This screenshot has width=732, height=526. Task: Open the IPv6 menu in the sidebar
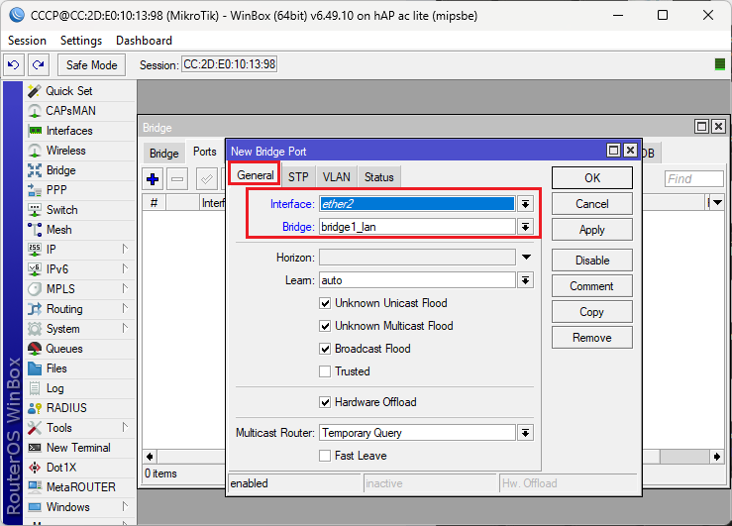pyautogui.click(x=56, y=269)
